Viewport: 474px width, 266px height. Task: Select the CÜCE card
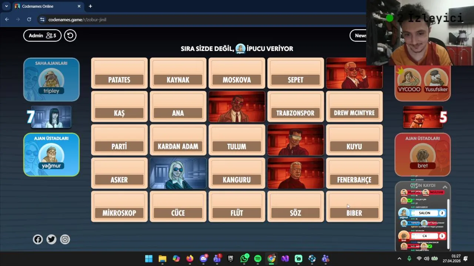tap(178, 206)
